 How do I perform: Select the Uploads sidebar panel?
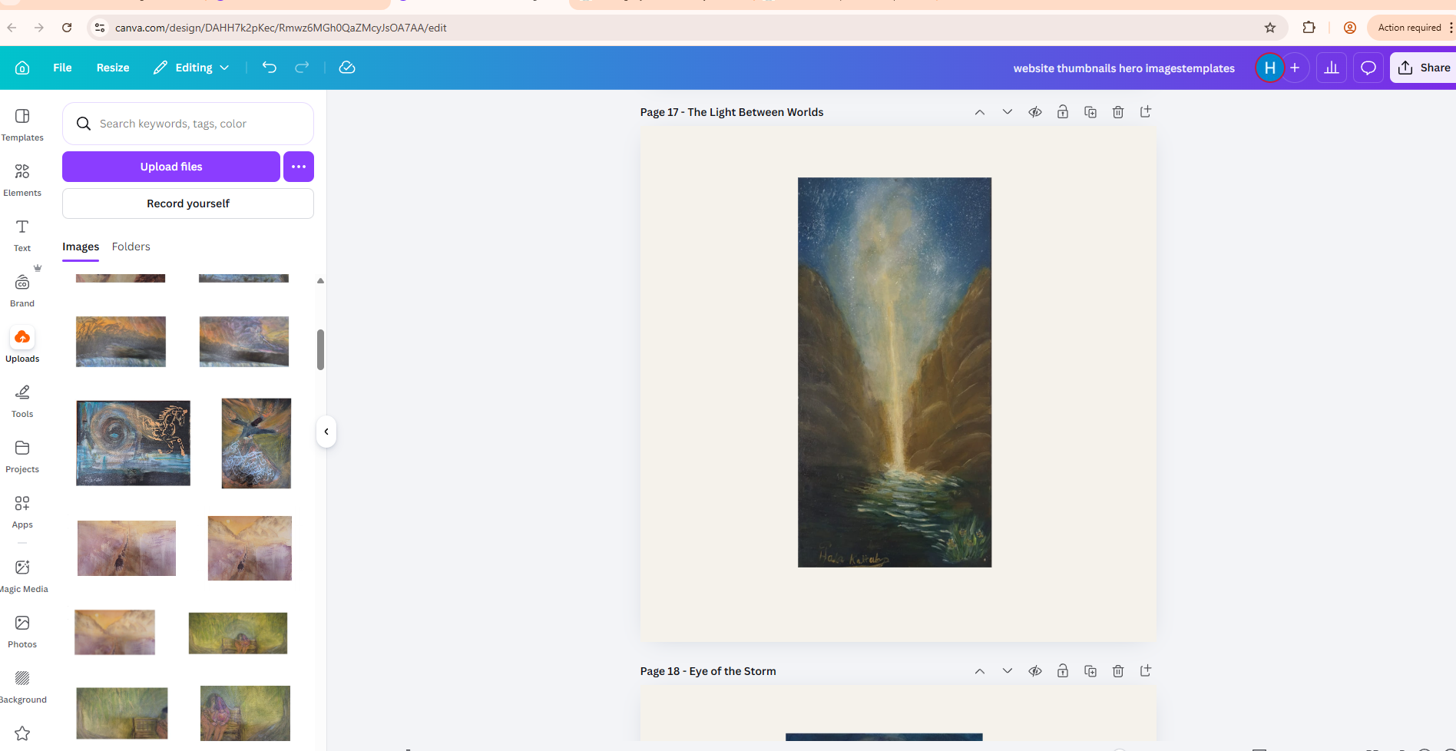click(x=22, y=346)
